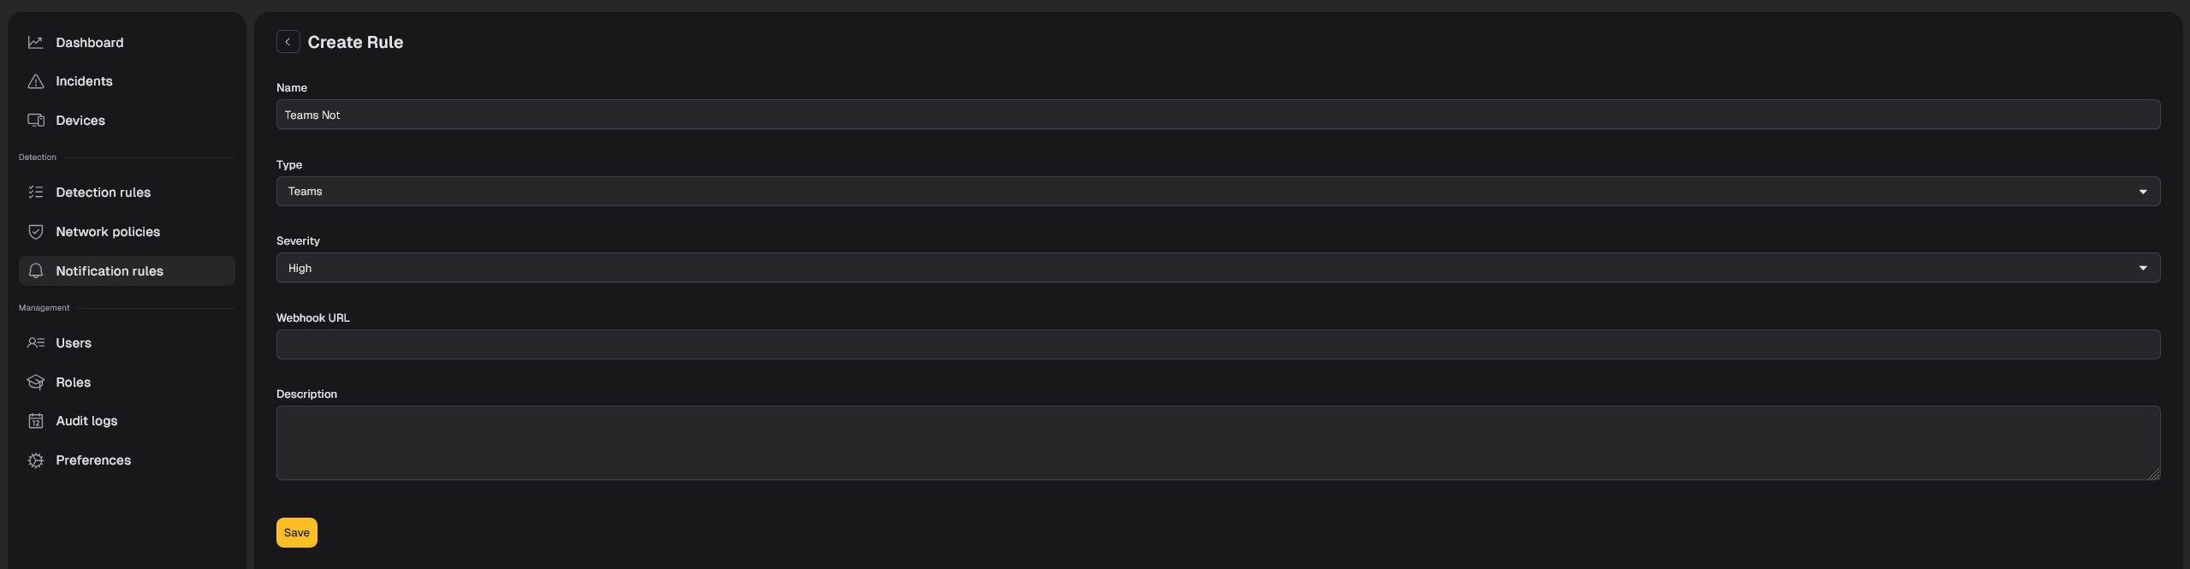Open the Audit logs menu item
The image size is (2190, 569).
click(x=127, y=421)
